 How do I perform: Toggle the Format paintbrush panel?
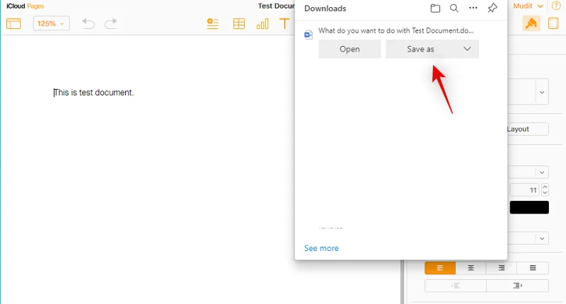531,23
